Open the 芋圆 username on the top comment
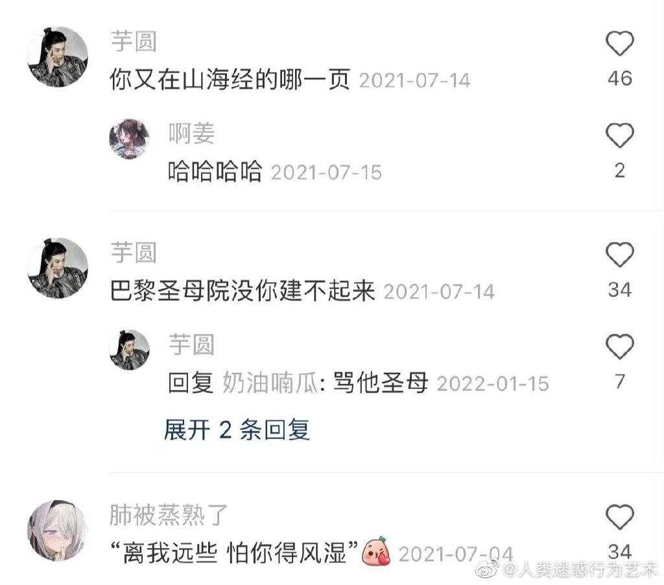Image resolution: width=664 pixels, height=585 pixels. 134,42
